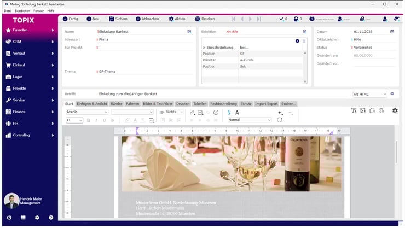This screenshot has height=228, width=405.
Task: Toggle the preview eye icon beside Als HTML
Action: (392, 94)
